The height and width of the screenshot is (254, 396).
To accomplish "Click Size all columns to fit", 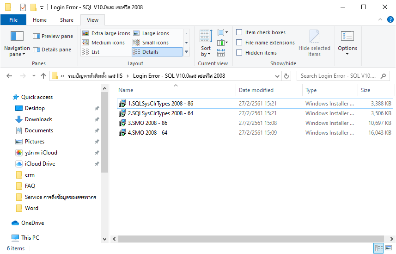I will coord(221,53).
